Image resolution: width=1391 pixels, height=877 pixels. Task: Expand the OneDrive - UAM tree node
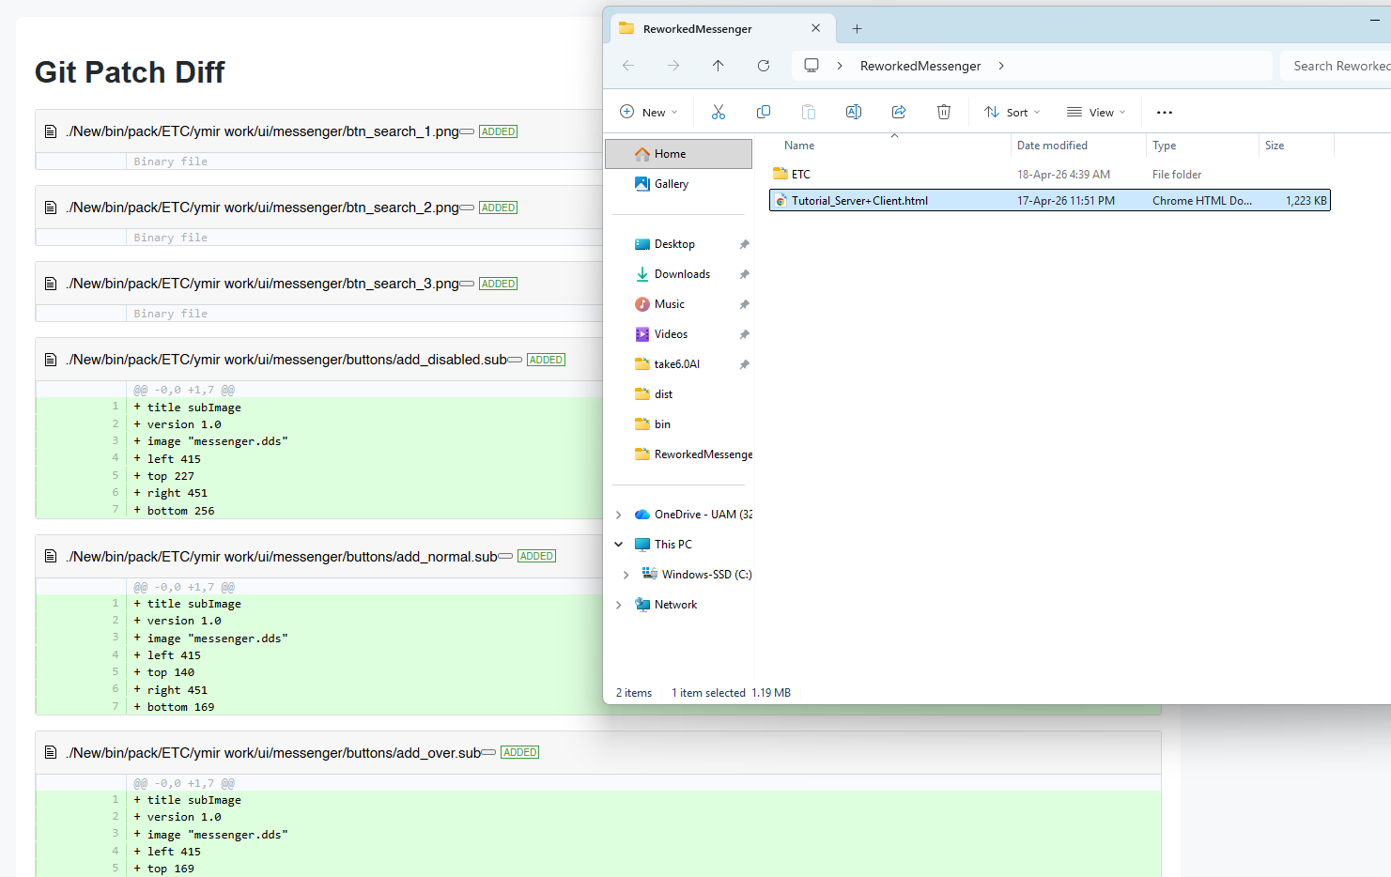pyautogui.click(x=618, y=515)
